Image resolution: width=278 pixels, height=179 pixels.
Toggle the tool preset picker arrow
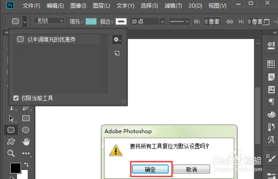[x=25, y=21]
